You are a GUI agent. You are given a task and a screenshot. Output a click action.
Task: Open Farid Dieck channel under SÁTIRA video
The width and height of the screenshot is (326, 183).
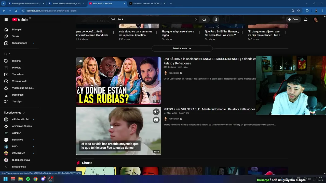[174, 73]
